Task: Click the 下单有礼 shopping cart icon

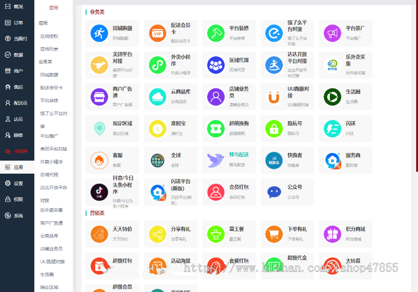Action: (274, 234)
